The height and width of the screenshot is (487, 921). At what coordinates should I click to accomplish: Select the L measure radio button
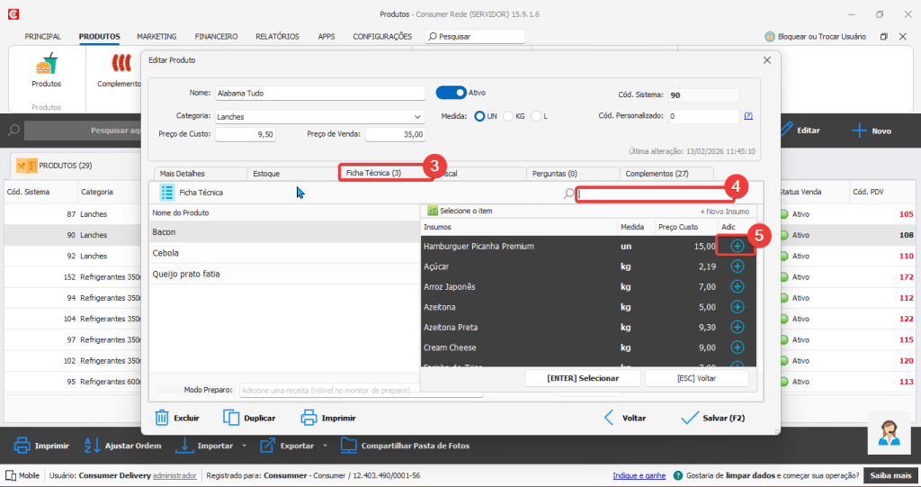tap(536, 116)
